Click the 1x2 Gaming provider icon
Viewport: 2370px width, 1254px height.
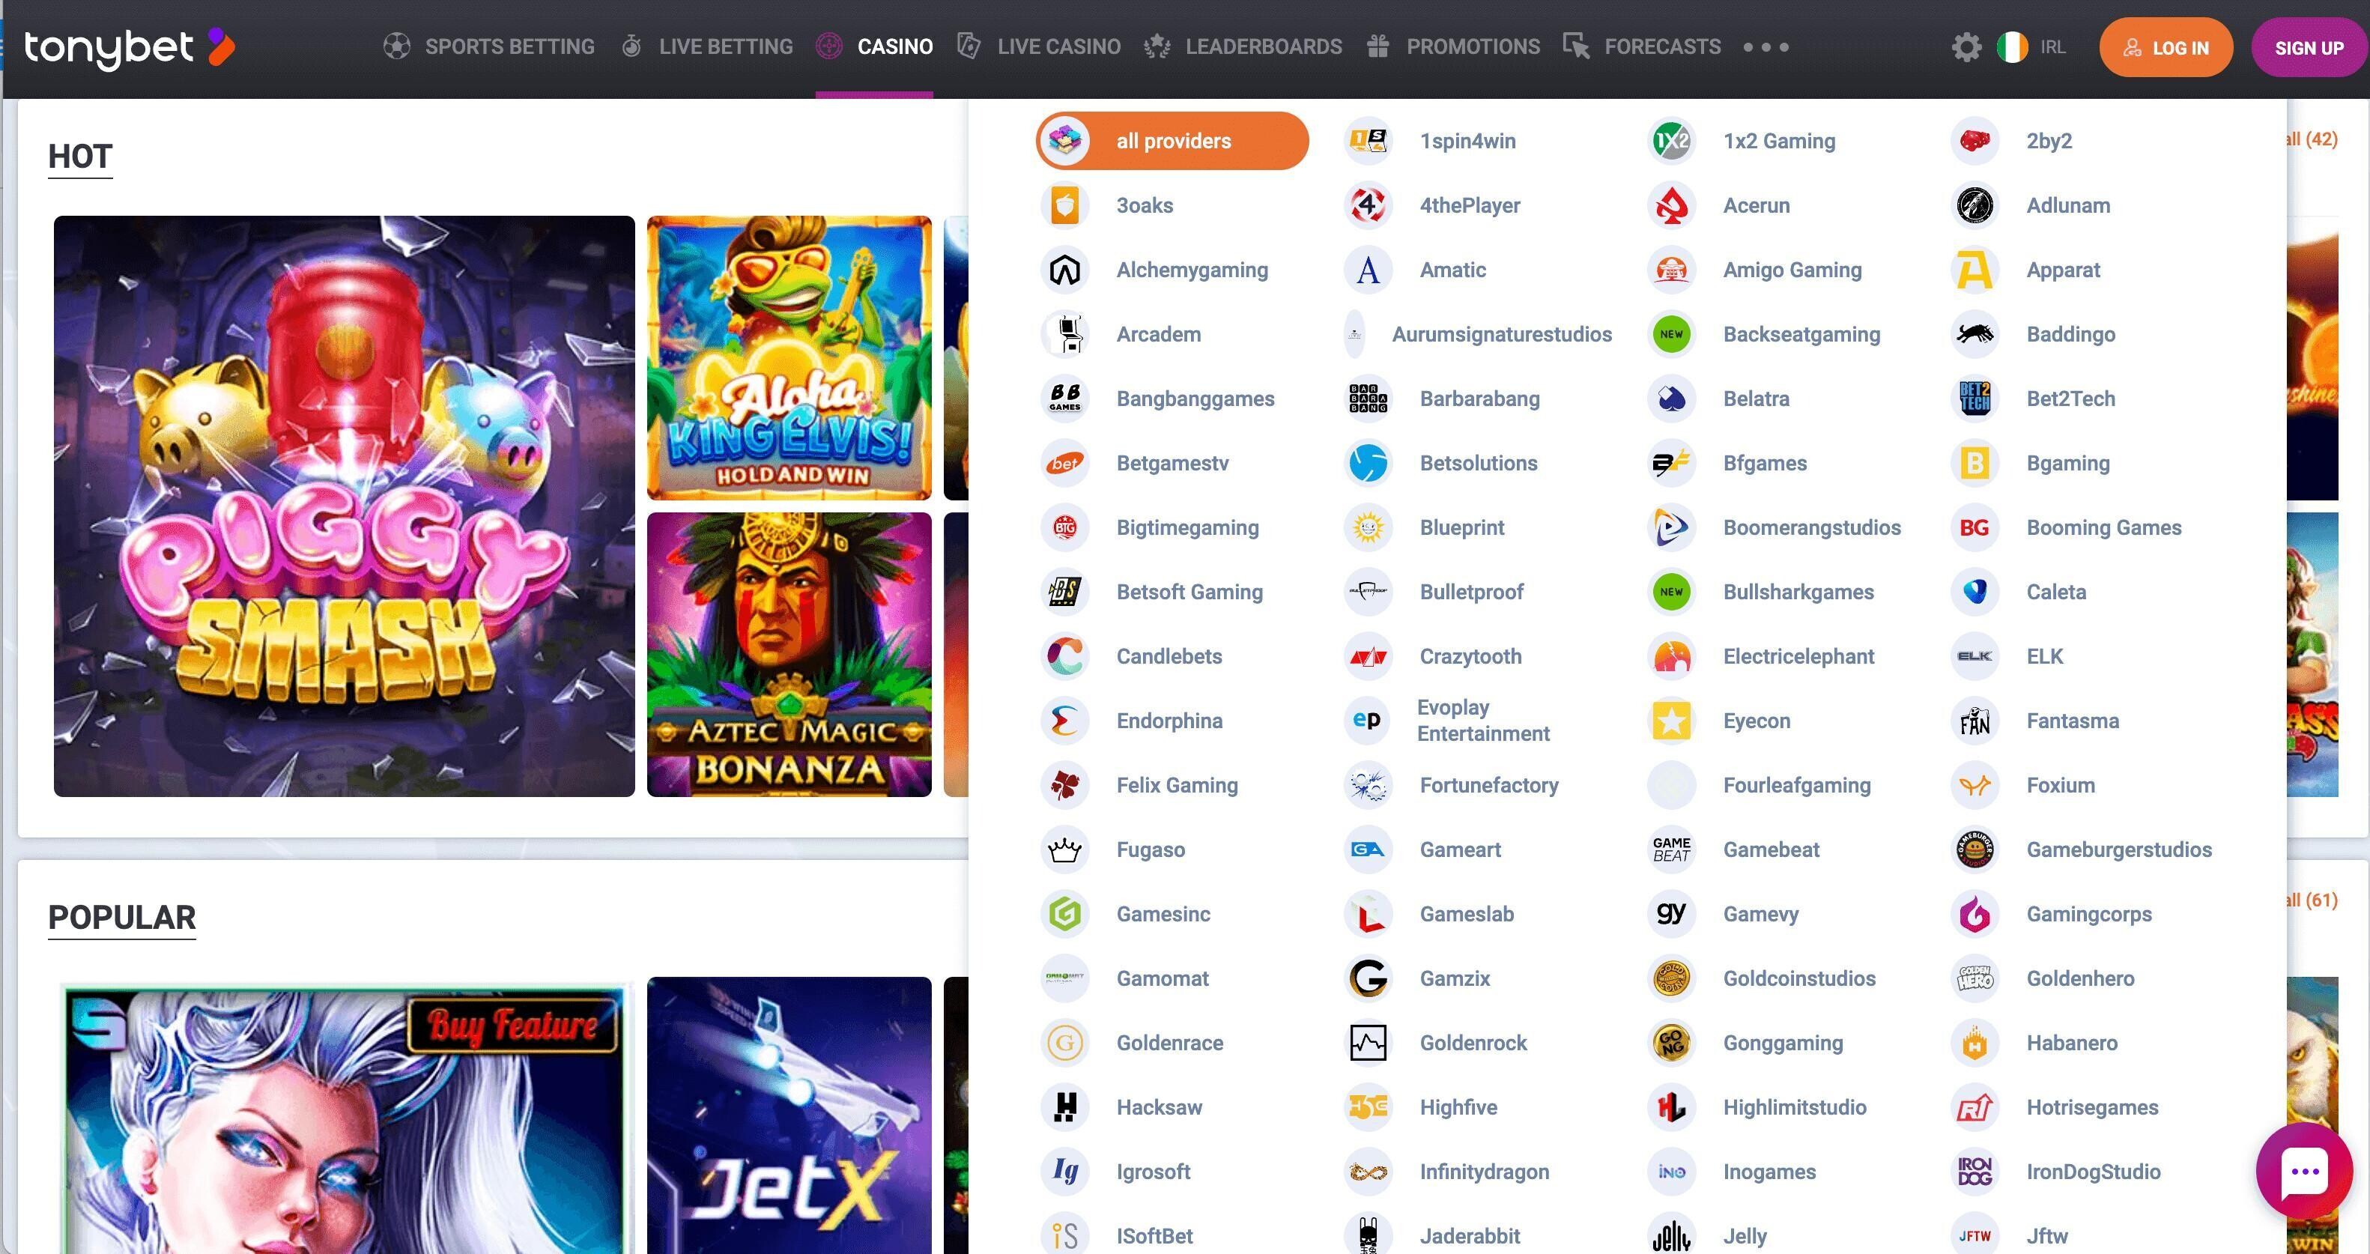pos(1671,141)
